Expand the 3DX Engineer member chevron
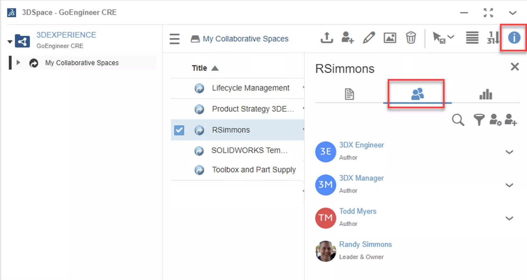Image resolution: width=527 pixels, height=280 pixels. [x=509, y=152]
